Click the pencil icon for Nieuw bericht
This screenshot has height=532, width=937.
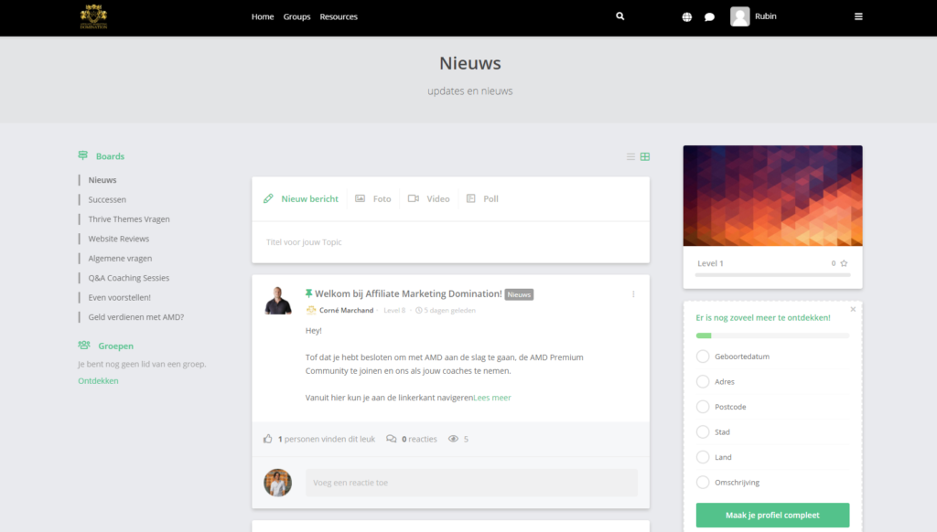(268, 198)
